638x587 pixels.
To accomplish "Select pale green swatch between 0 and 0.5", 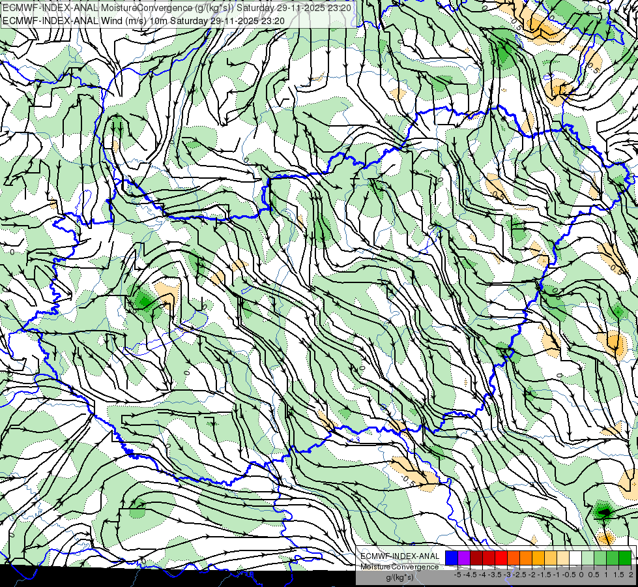I will (588, 558).
